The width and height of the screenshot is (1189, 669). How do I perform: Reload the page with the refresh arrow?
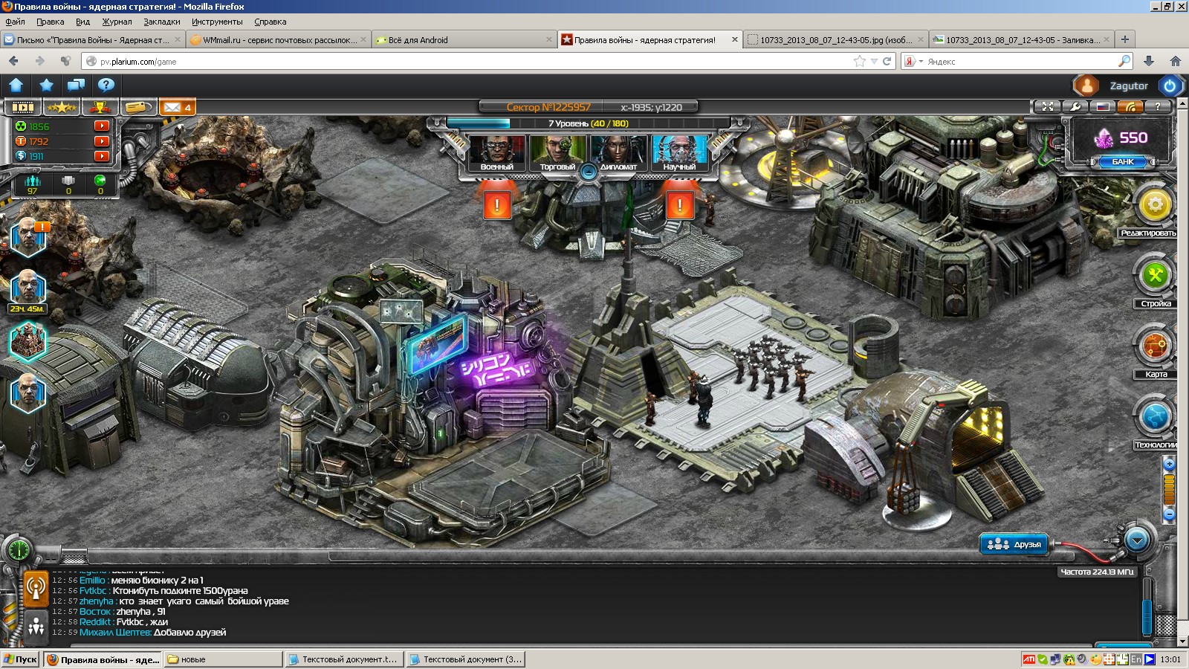pyautogui.click(x=887, y=61)
